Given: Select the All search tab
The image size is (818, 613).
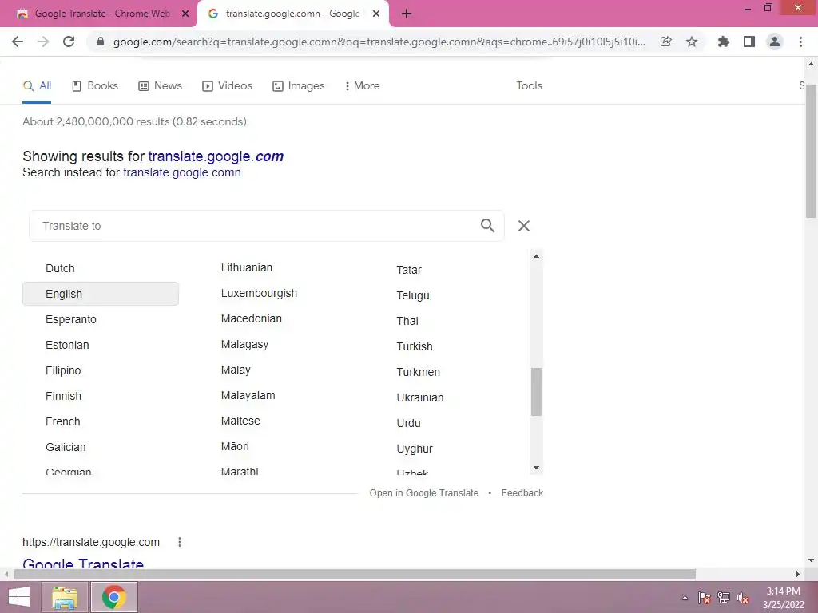Looking at the screenshot, I should 37,86.
